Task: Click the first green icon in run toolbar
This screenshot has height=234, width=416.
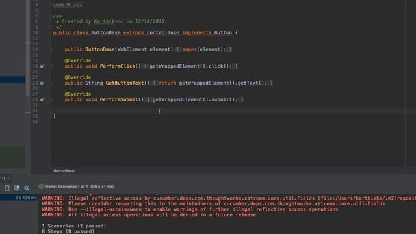Action: click(7, 188)
